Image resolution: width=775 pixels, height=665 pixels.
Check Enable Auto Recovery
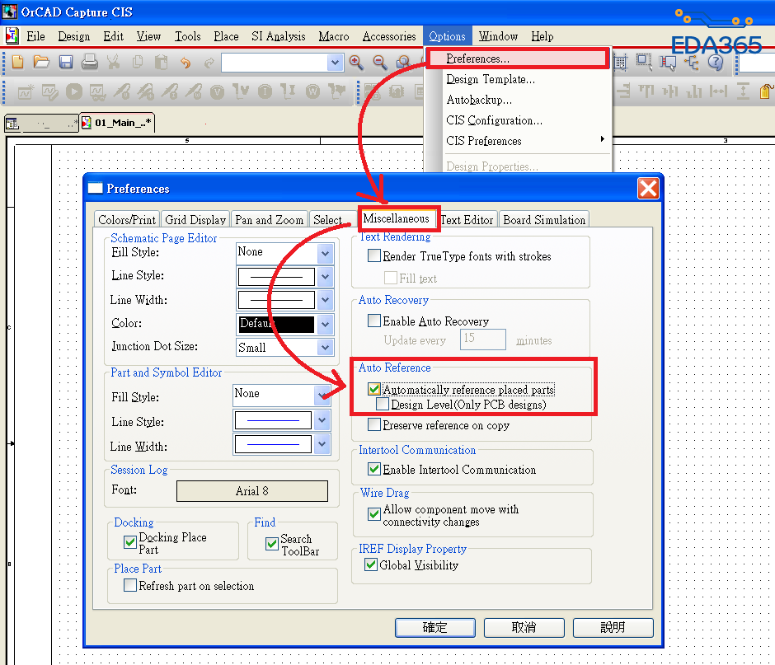pyautogui.click(x=374, y=321)
